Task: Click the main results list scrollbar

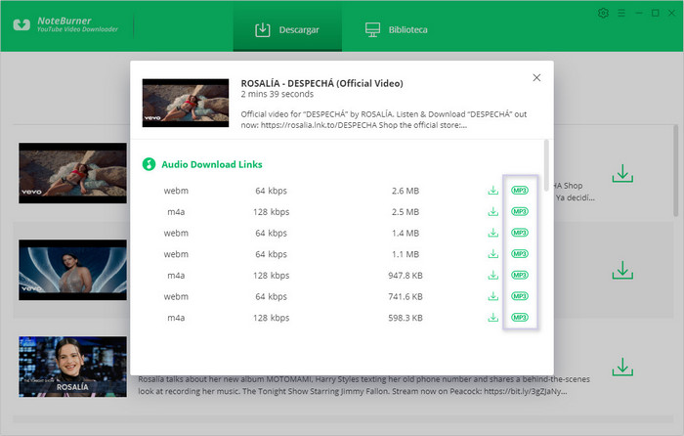Action: (x=676, y=171)
